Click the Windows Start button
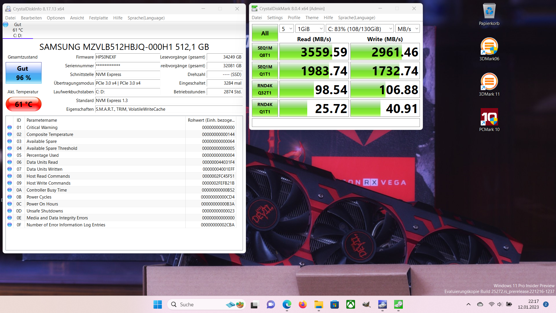556x313 pixels. tap(158, 304)
